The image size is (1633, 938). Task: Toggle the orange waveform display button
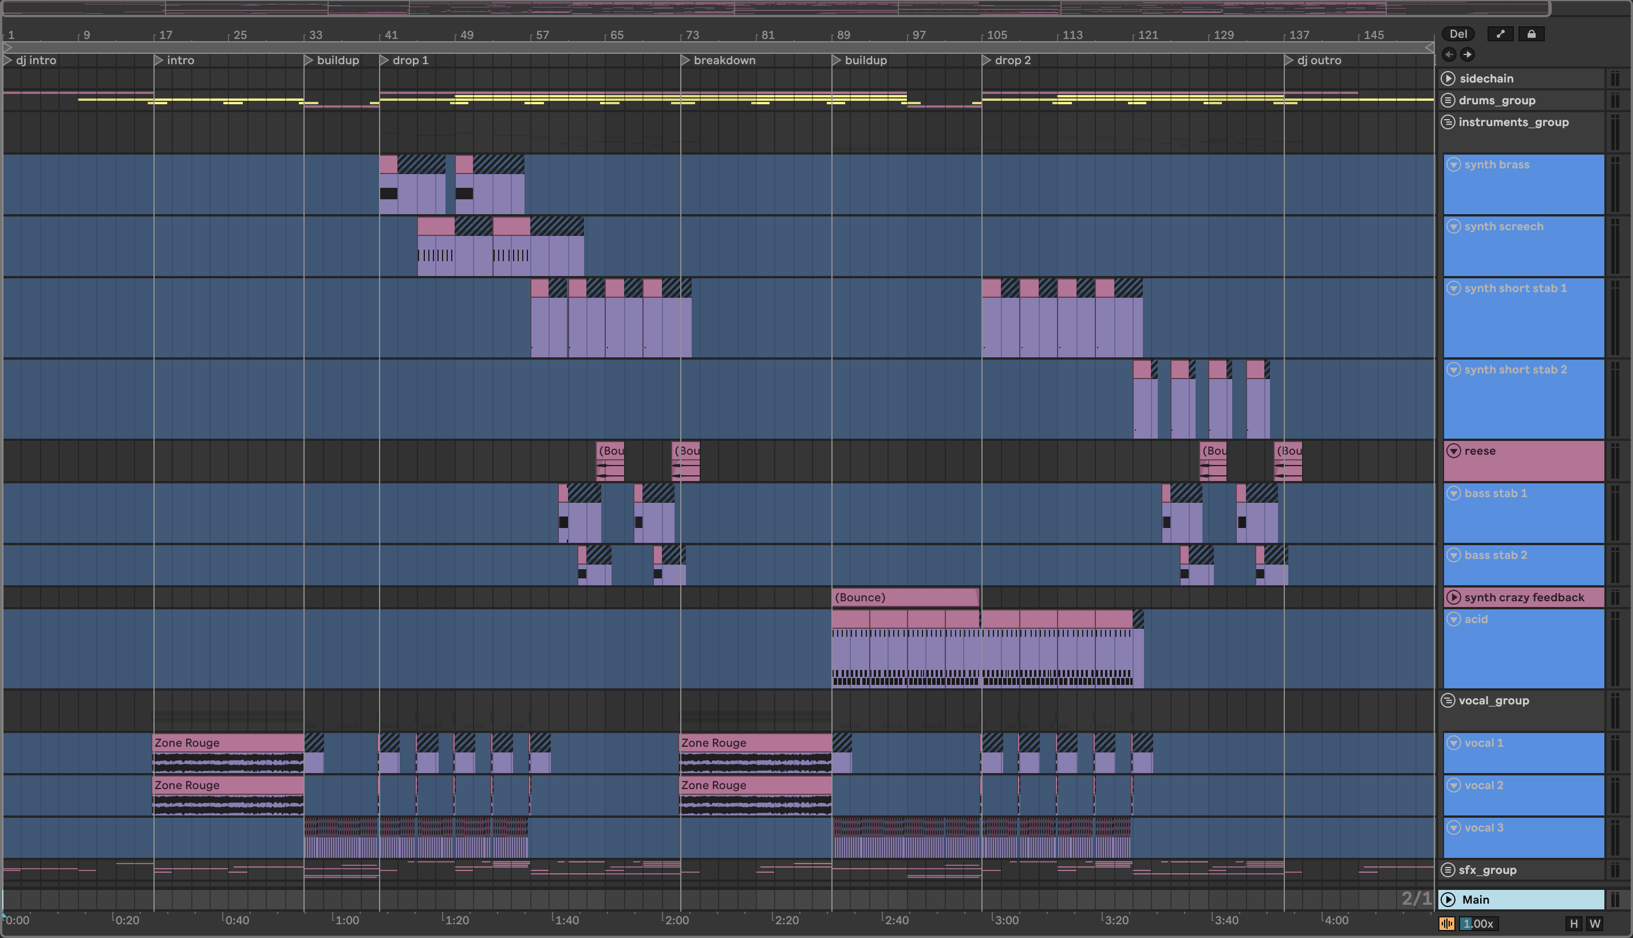point(1446,924)
